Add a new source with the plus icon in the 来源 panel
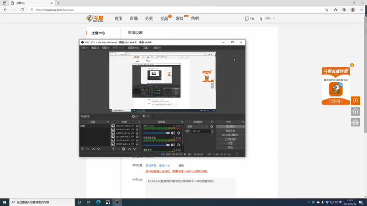Screen dimensions: 367x206 pyautogui.click(x=114, y=149)
